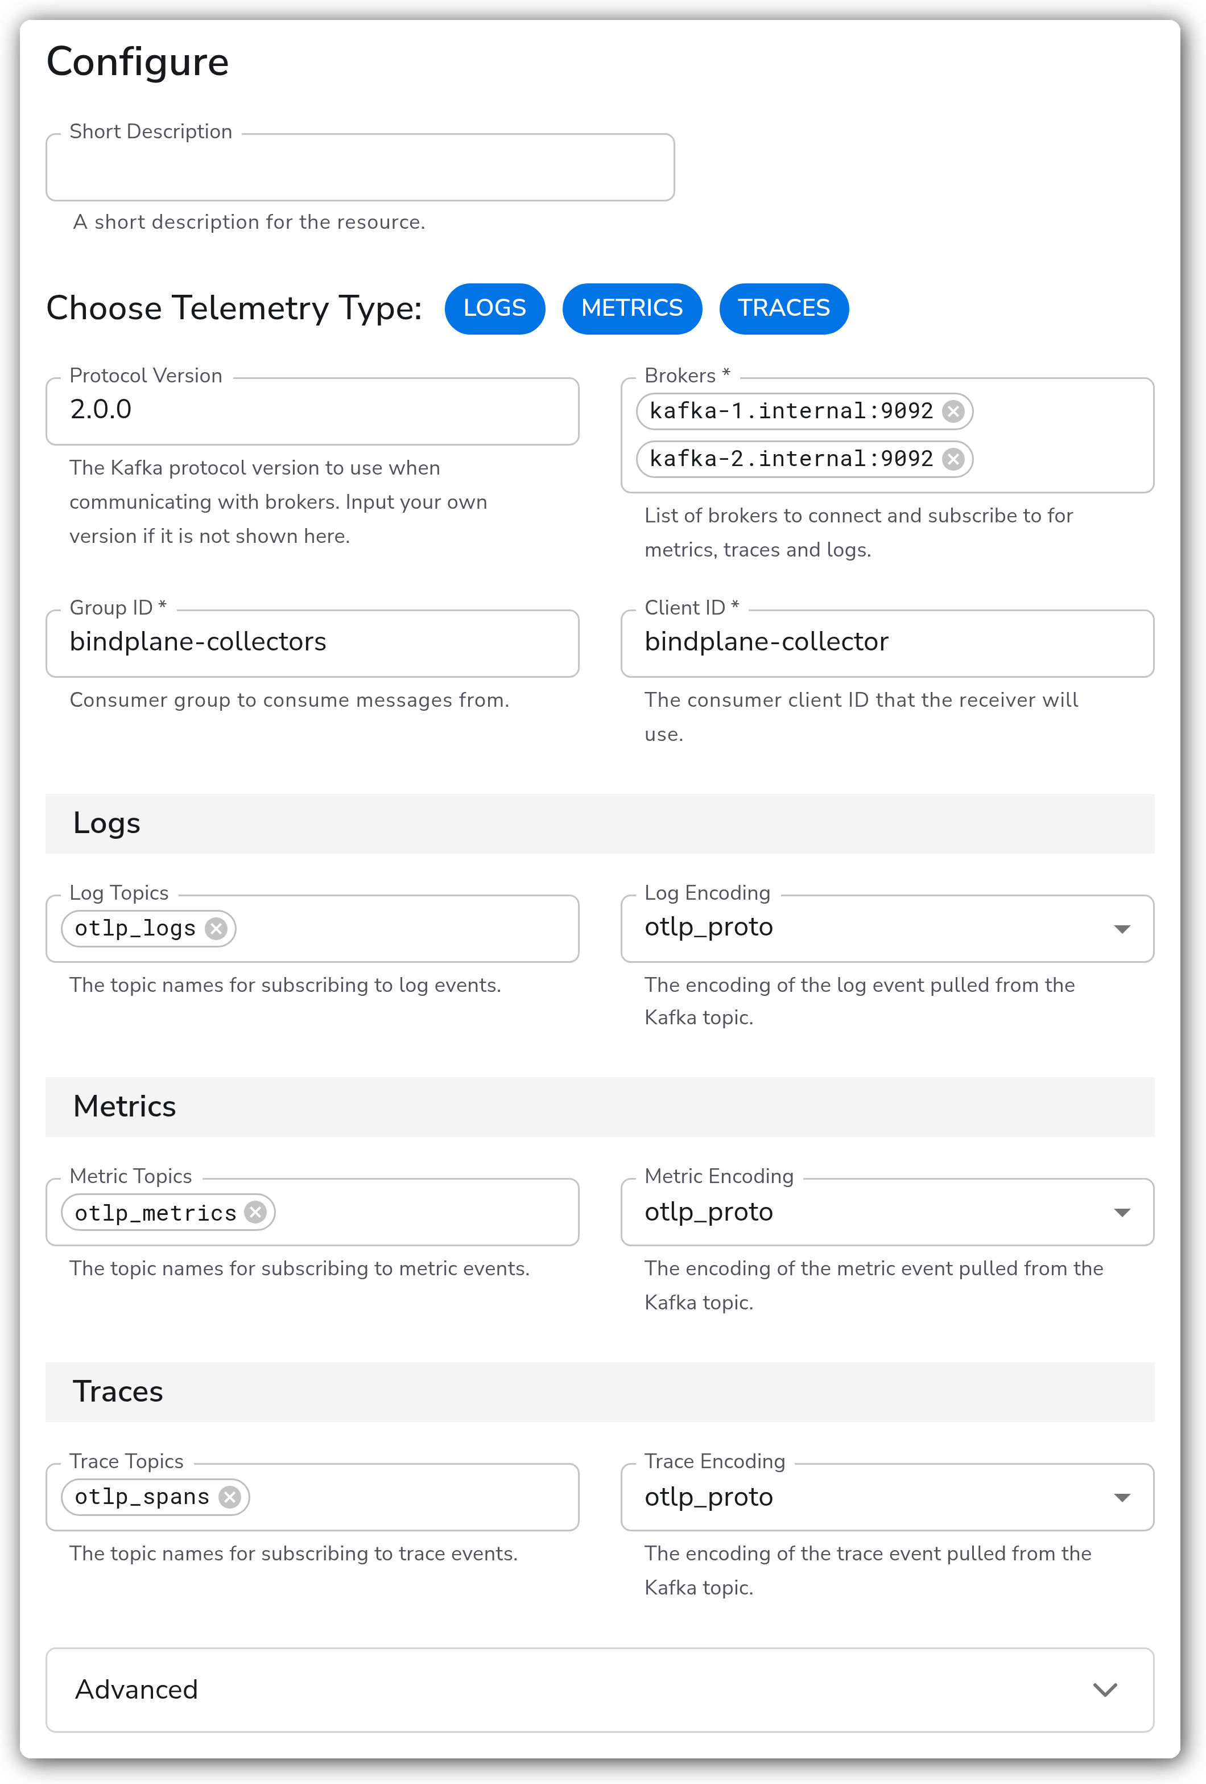
Task: Open the Trace Encoding dropdown
Action: point(887,1497)
